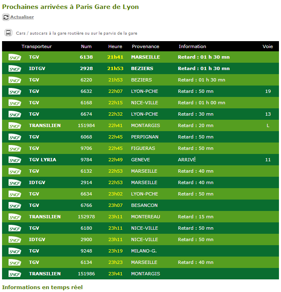Viewport: 281px width, 292px height.
Task: Click the Voie column header
Action: pos(268,46)
